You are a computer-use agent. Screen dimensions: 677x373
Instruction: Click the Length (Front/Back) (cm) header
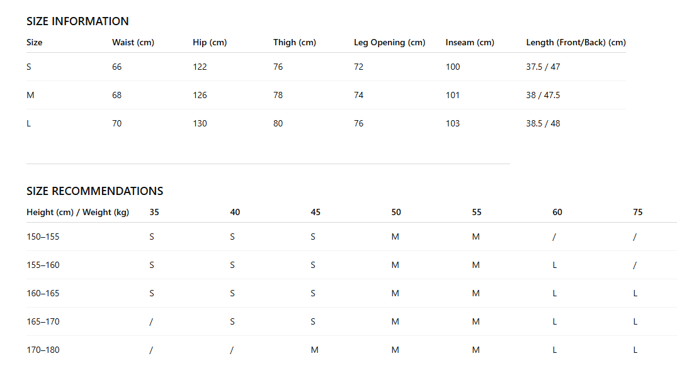576,42
